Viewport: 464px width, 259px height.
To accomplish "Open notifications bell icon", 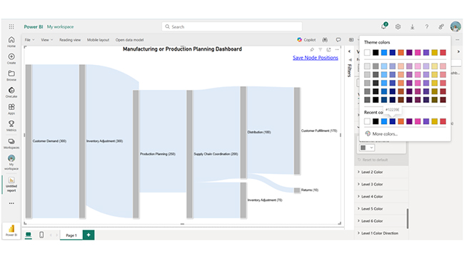I will tap(384, 26).
